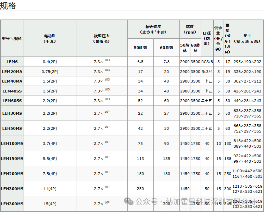Click LEM60SS 50Hz pumping speed 52
The width and height of the screenshot is (264, 212).
coord(140,101)
